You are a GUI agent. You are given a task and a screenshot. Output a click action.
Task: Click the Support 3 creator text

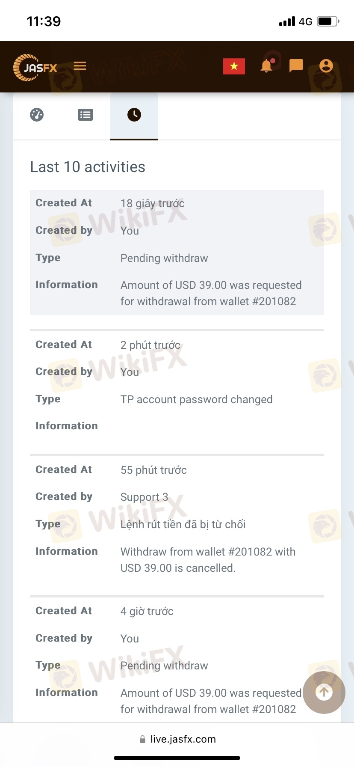click(x=144, y=497)
